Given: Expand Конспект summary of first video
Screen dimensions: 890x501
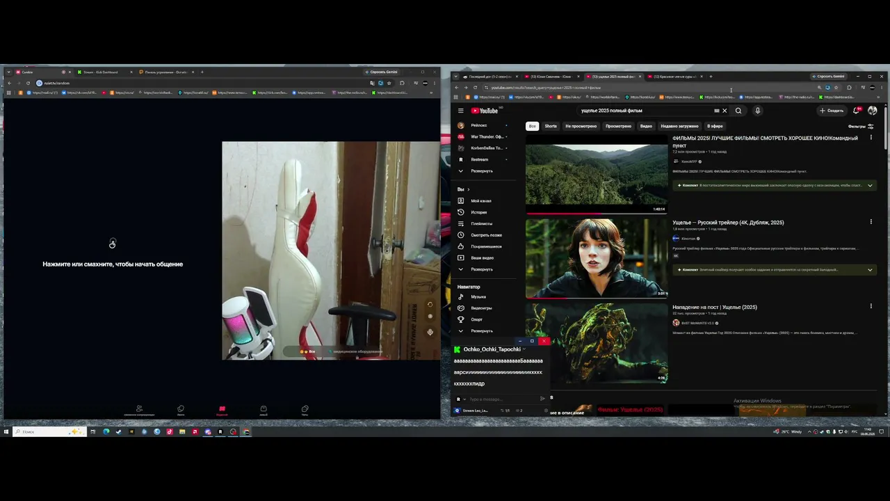Looking at the screenshot, I should 775,185.
